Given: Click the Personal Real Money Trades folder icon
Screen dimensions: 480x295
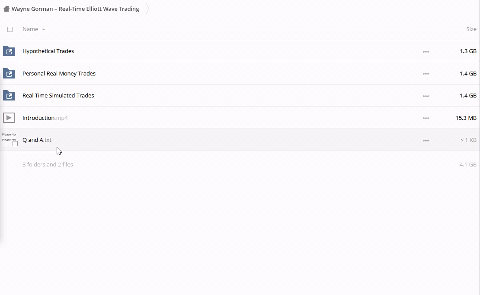Looking at the screenshot, I should coord(9,73).
